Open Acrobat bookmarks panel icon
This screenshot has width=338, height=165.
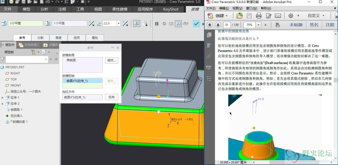209,46
